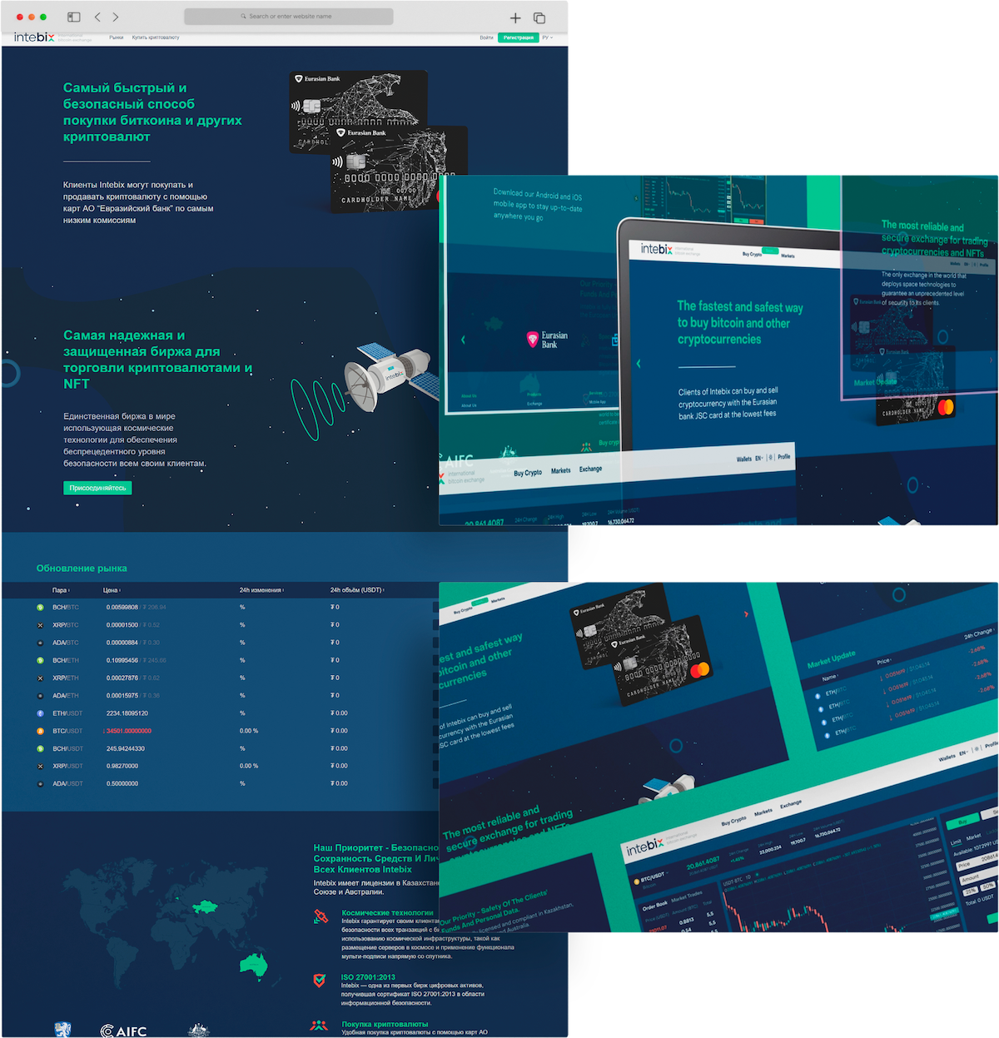Select the BCH/BTC pair name
999x1038 pixels.
click(x=66, y=608)
